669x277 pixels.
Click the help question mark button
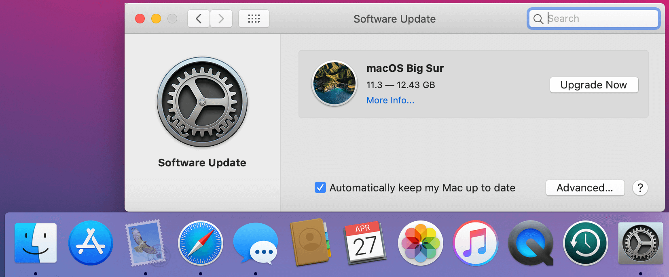tap(640, 188)
